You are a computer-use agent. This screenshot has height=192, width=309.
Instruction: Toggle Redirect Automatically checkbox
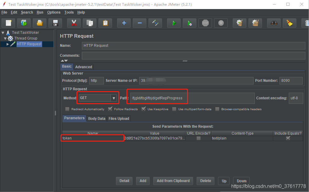[x=67, y=109]
